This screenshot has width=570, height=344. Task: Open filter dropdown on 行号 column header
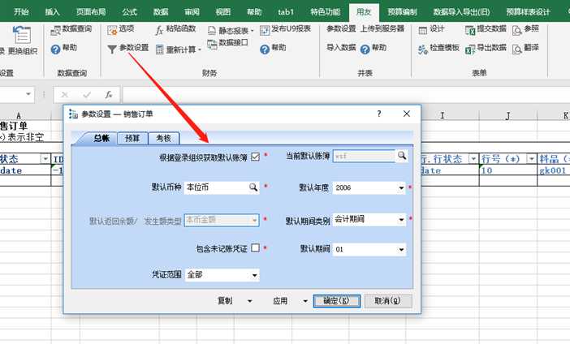531,159
